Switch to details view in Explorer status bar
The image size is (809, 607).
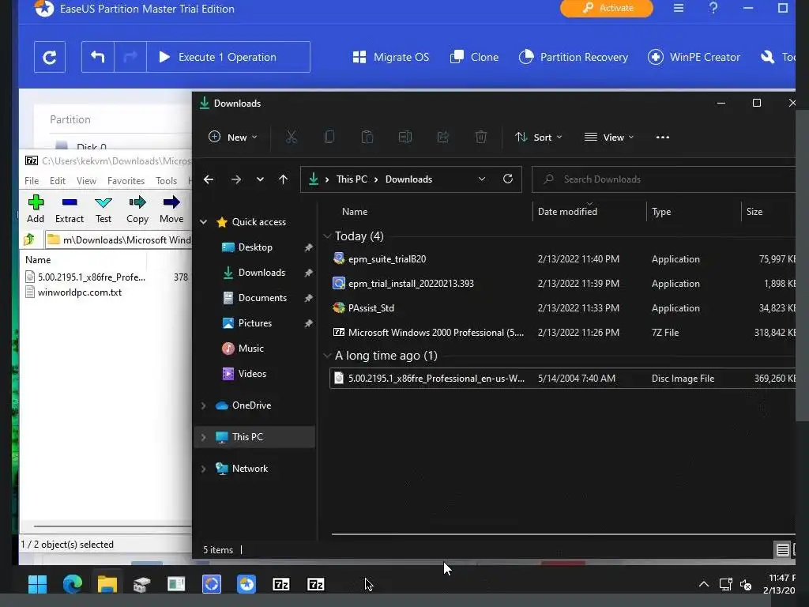pyautogui.click(x=782, y=550)
